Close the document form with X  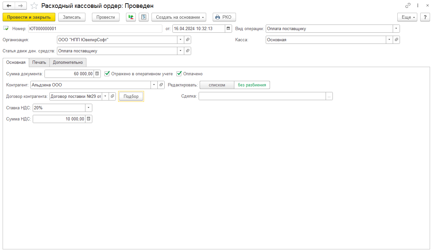coord(427,6)
